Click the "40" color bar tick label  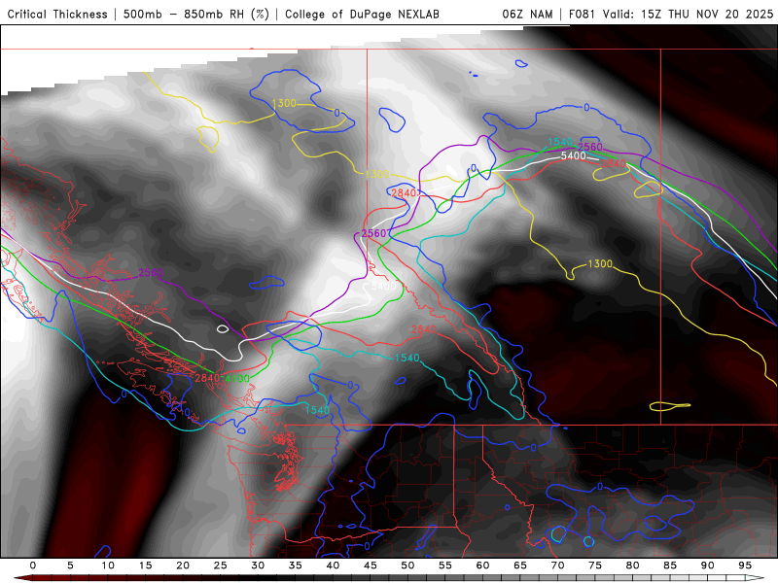pyautogui.click(x=333, y=566)
